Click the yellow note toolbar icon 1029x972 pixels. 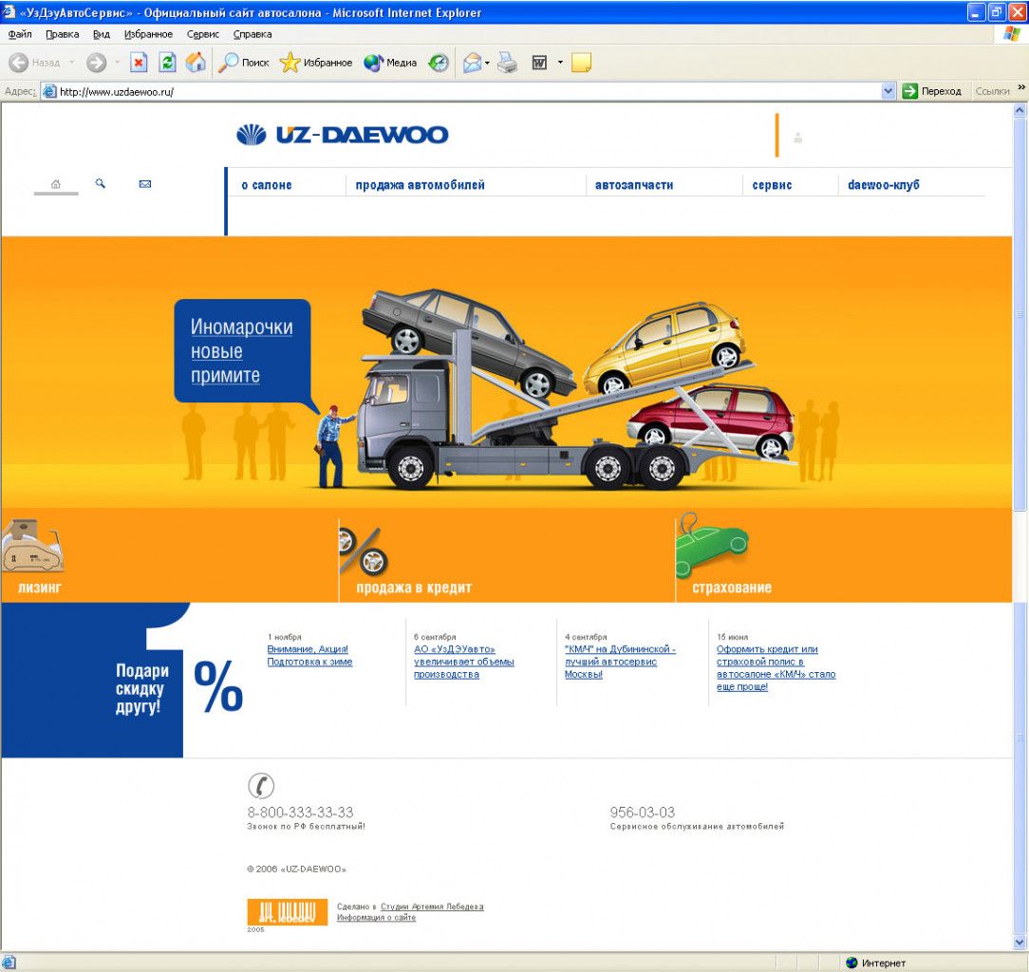coord(582,63)
